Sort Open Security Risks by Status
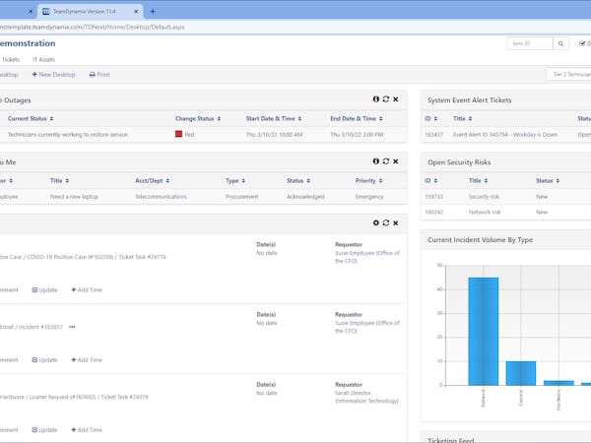Viewport: 591px width, 443px height. [548, 181]
